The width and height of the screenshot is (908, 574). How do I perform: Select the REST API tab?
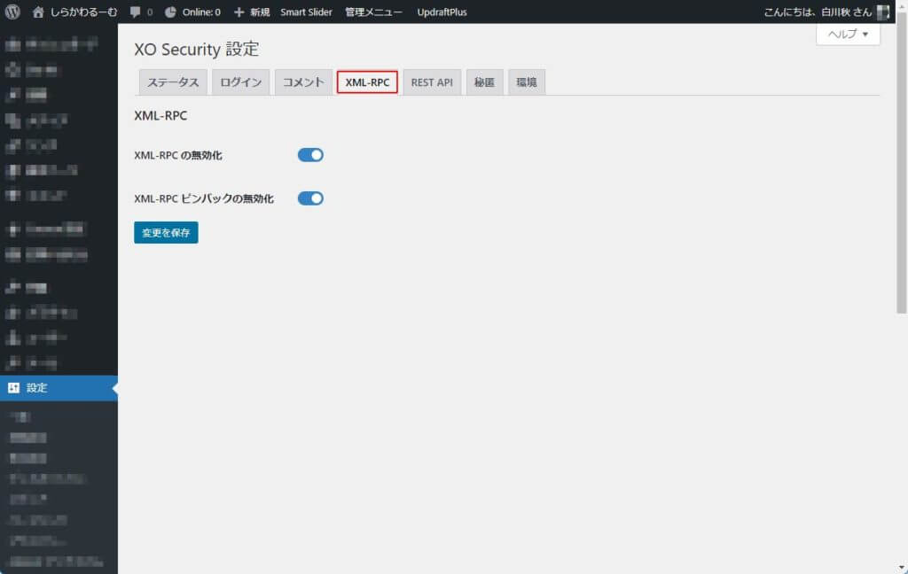click(x=432, y=82)
